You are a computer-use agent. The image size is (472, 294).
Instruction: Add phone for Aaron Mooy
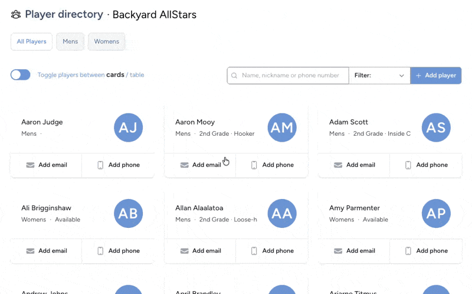272,165
